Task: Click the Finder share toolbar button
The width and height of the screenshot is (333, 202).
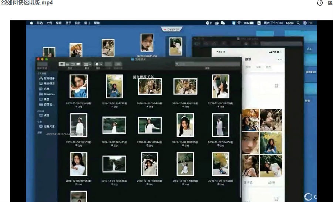Action: [x=108, y=64]
